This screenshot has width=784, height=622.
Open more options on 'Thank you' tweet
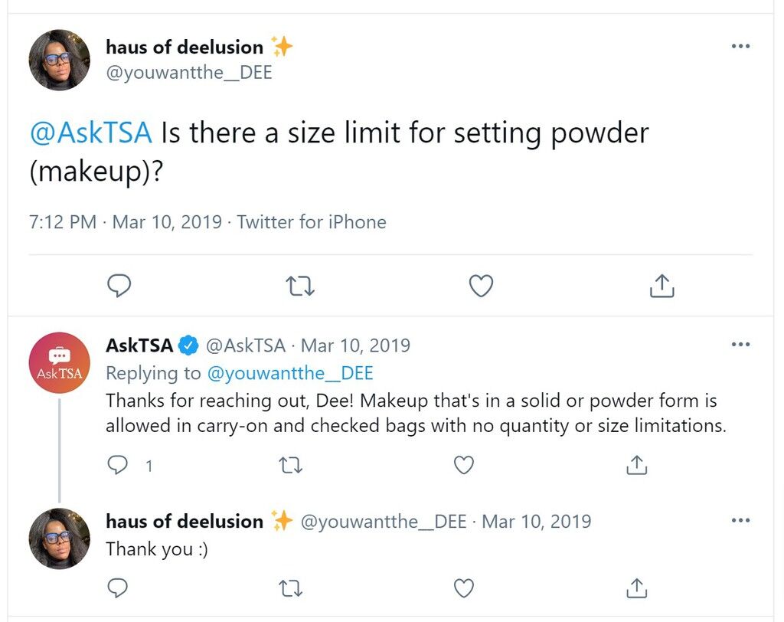(x=740, y=520)
